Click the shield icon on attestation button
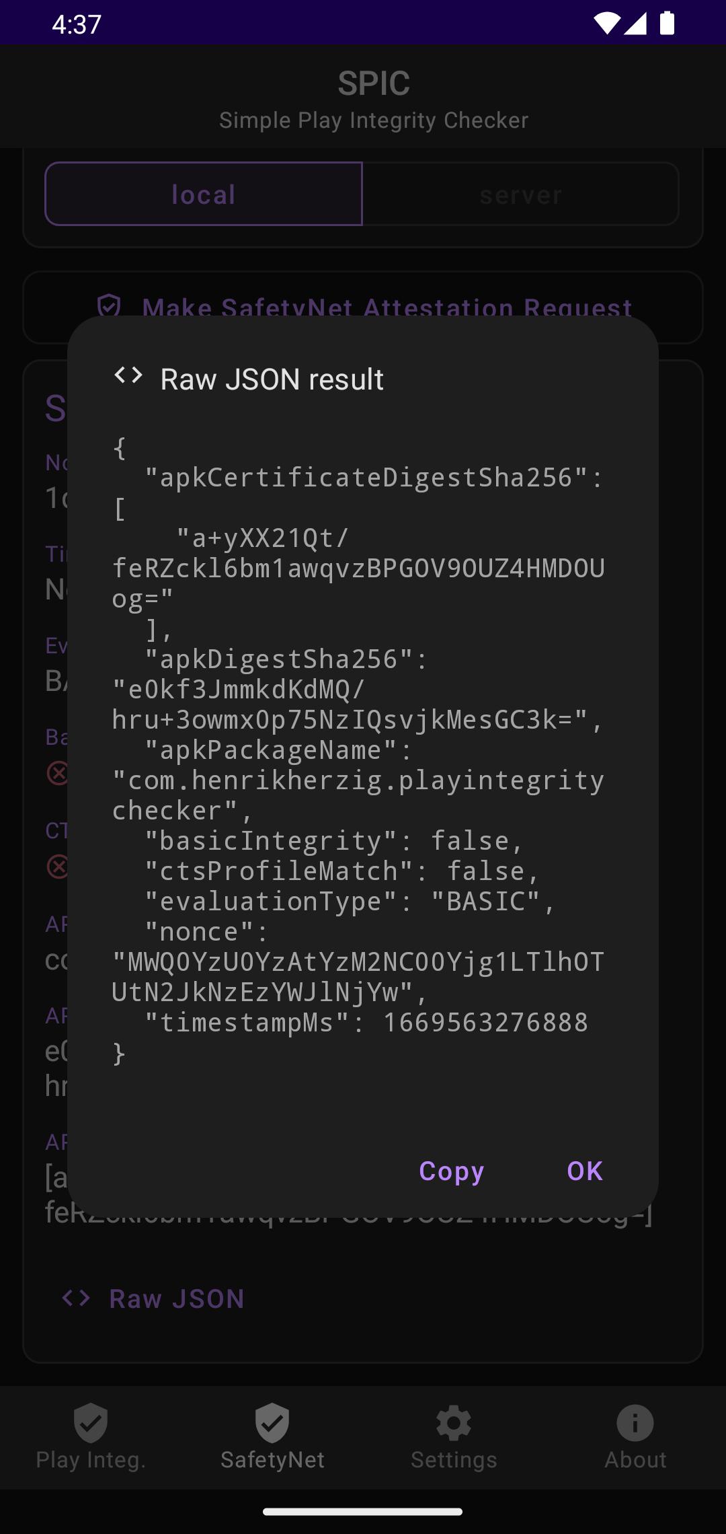Image resolution: width=726 pixels, height=1534 pixels. pyautogui.click(x=109, y=306)
